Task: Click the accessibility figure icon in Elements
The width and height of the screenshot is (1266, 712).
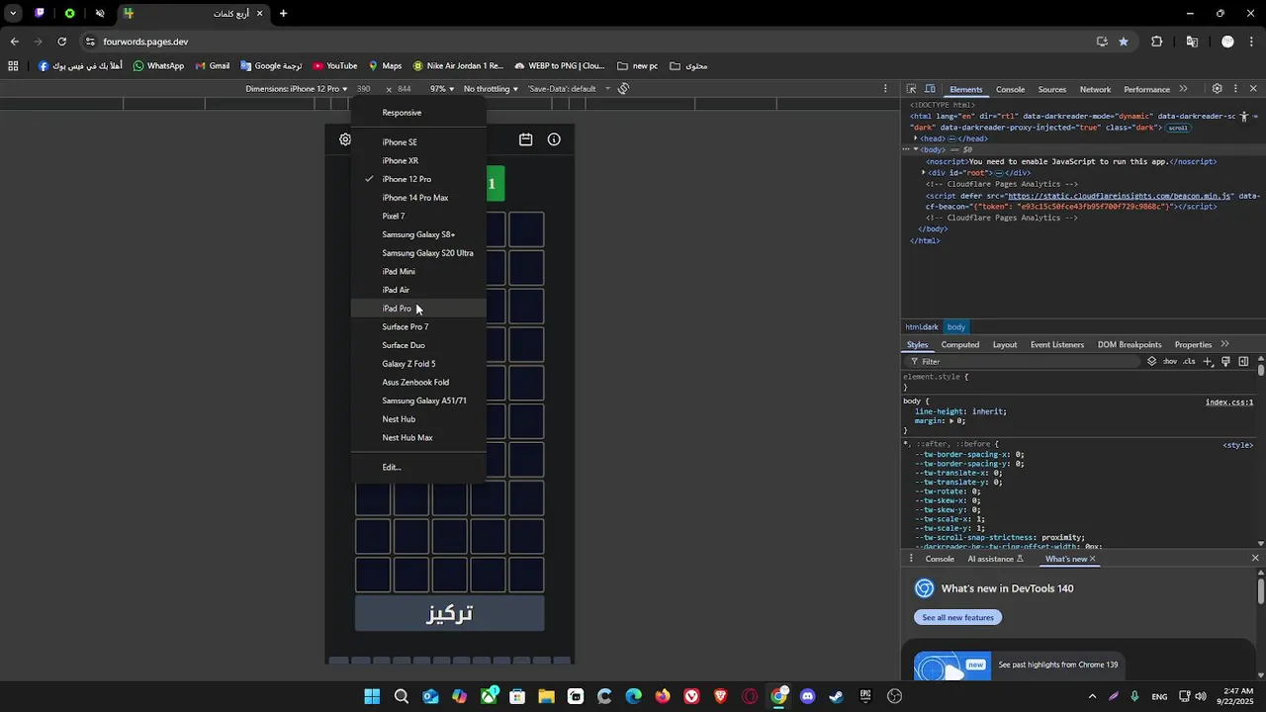Action: coord(1243,117)
